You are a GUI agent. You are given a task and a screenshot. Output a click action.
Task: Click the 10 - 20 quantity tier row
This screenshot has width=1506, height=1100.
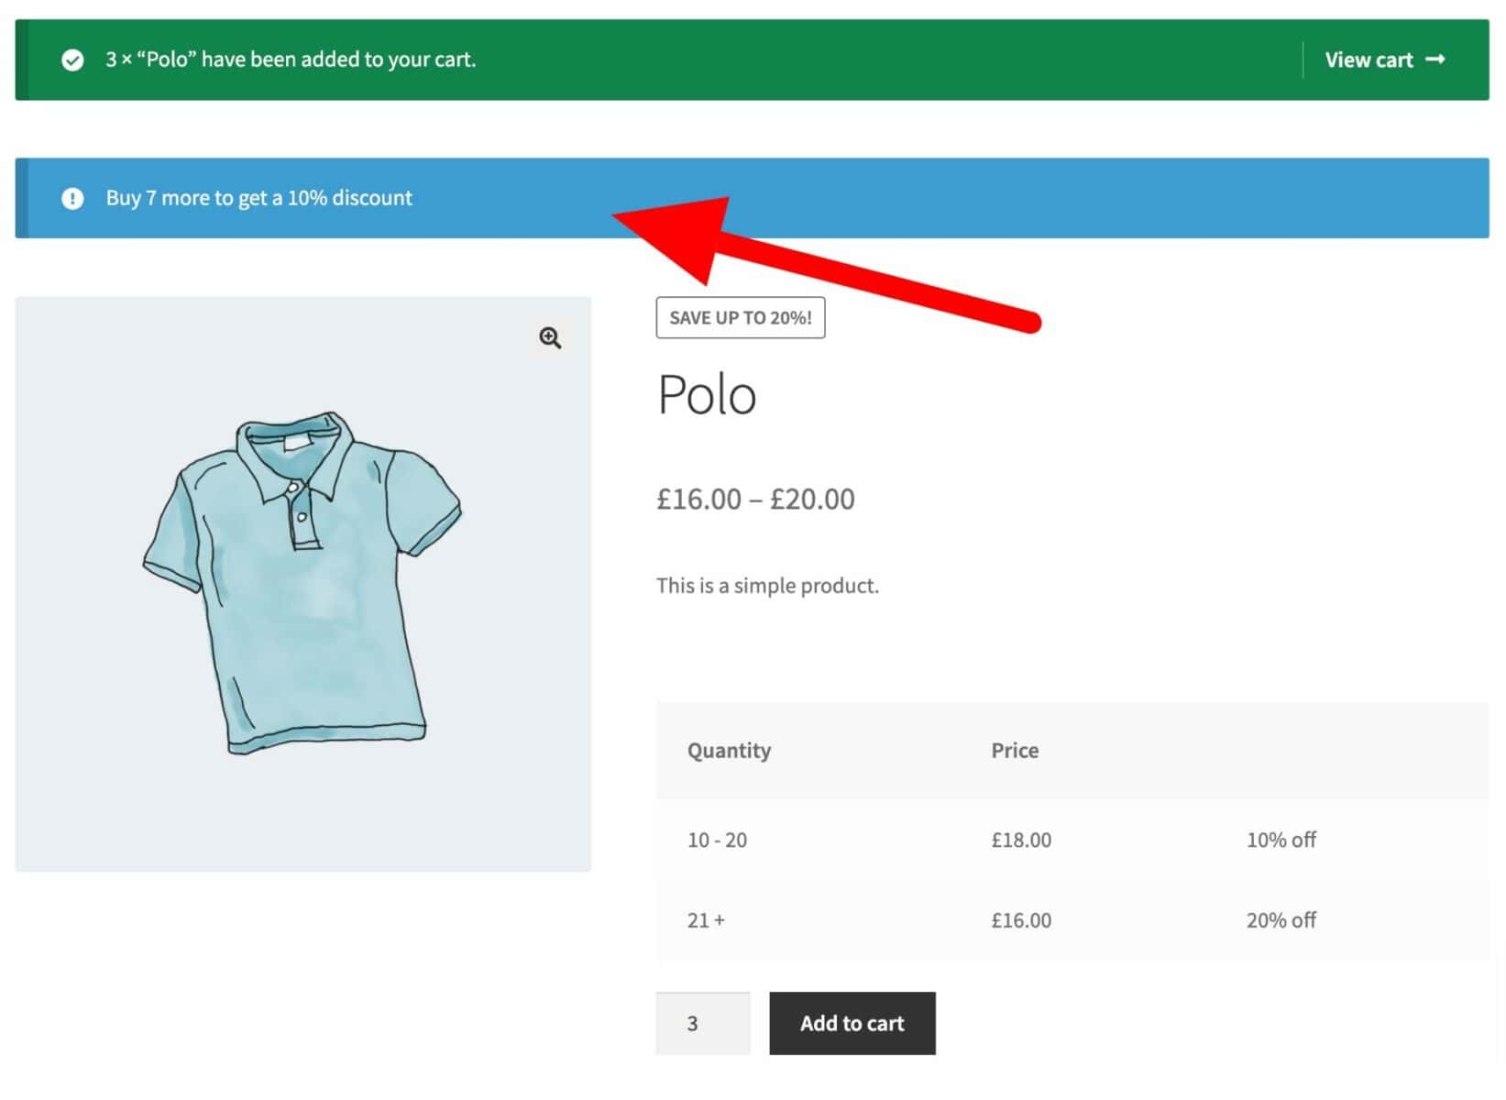coord(1072,840)
